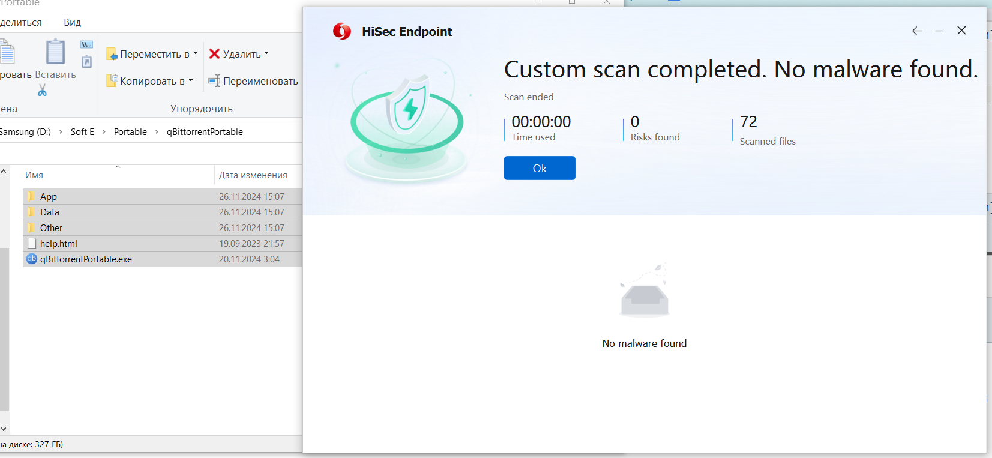The width and height of the screenshot is (992, 458).
Task: Click the App row date 26.11.2024 15:07
Action: tap(251, 197)
